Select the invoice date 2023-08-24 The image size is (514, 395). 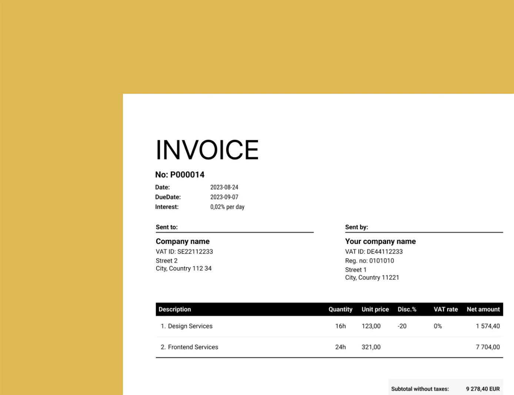[224, 187]
